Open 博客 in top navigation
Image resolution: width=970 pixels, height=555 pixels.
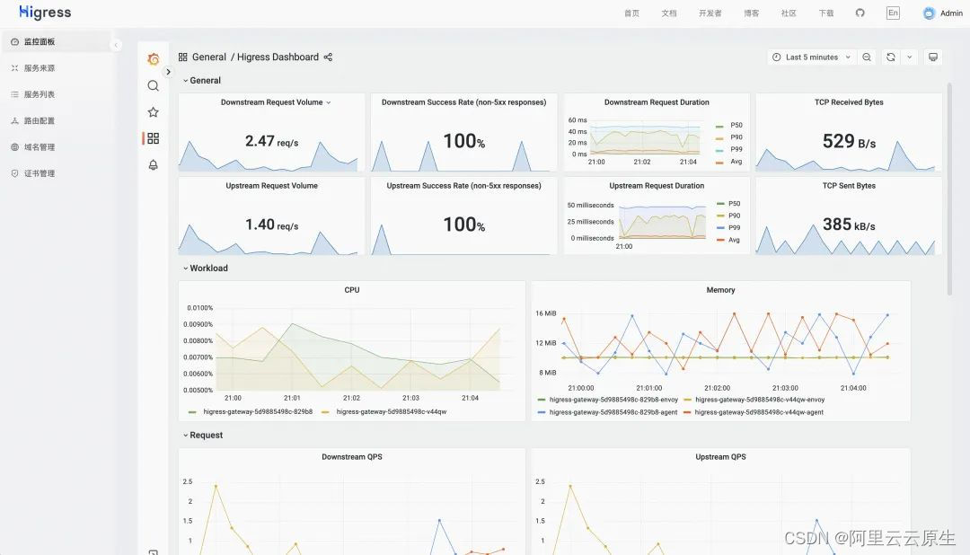click(751, 13)
